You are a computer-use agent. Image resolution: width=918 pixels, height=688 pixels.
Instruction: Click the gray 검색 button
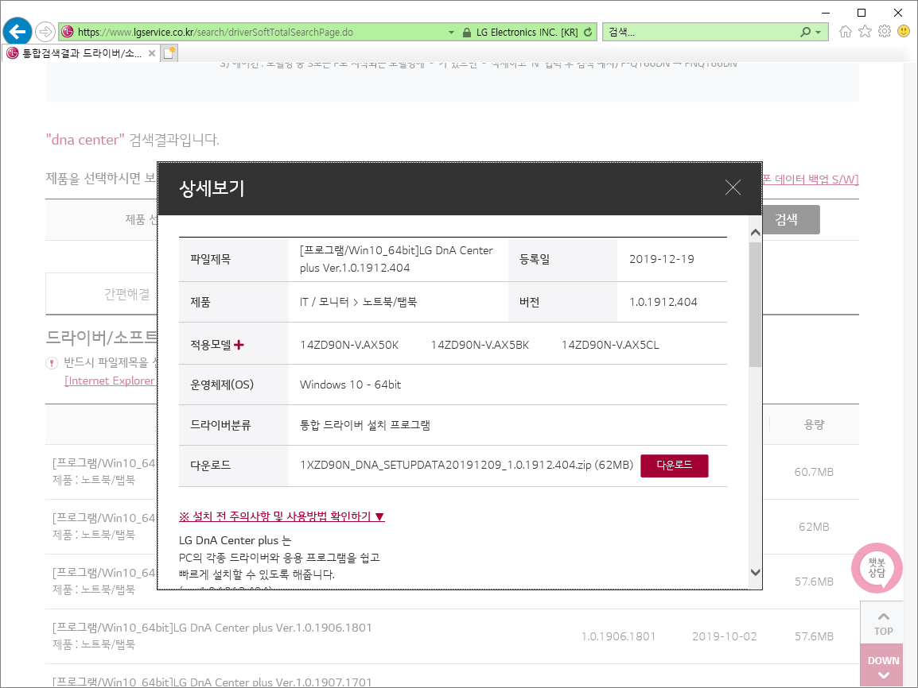tap(791, 220)
